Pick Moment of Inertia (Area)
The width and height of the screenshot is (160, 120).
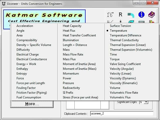[79, 64]
